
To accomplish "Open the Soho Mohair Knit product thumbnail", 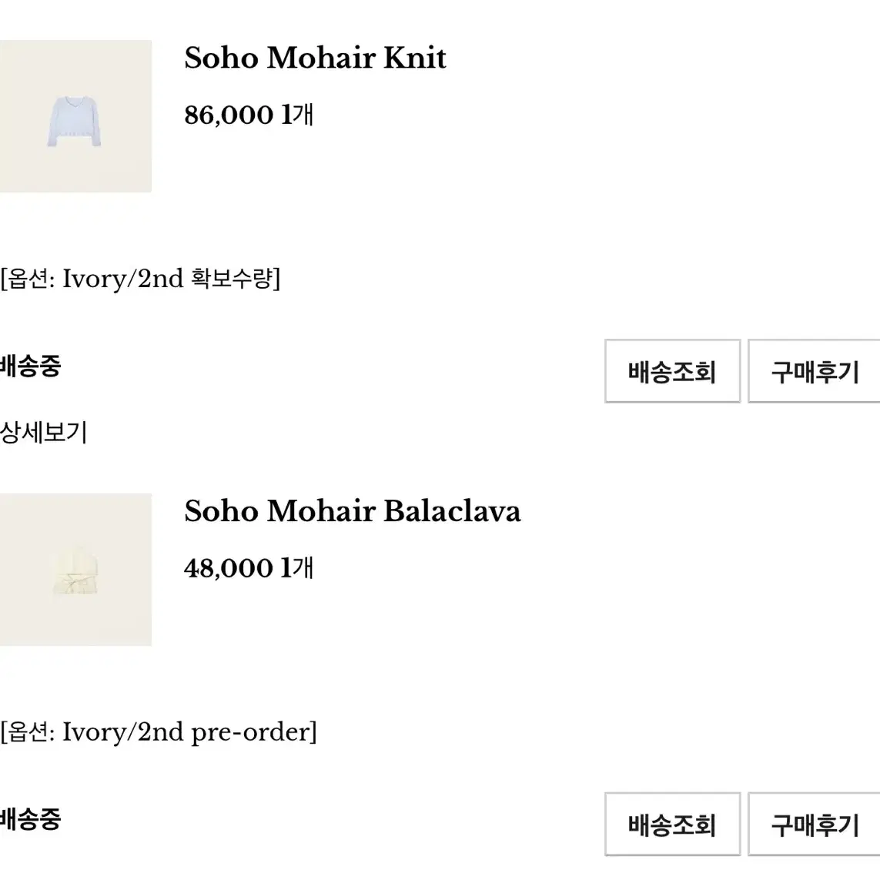I will click(x=75, y=116).
